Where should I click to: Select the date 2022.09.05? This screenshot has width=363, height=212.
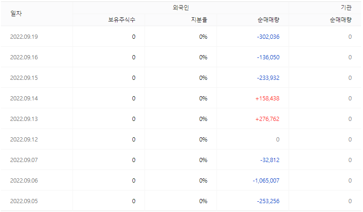tap(24, 201)
